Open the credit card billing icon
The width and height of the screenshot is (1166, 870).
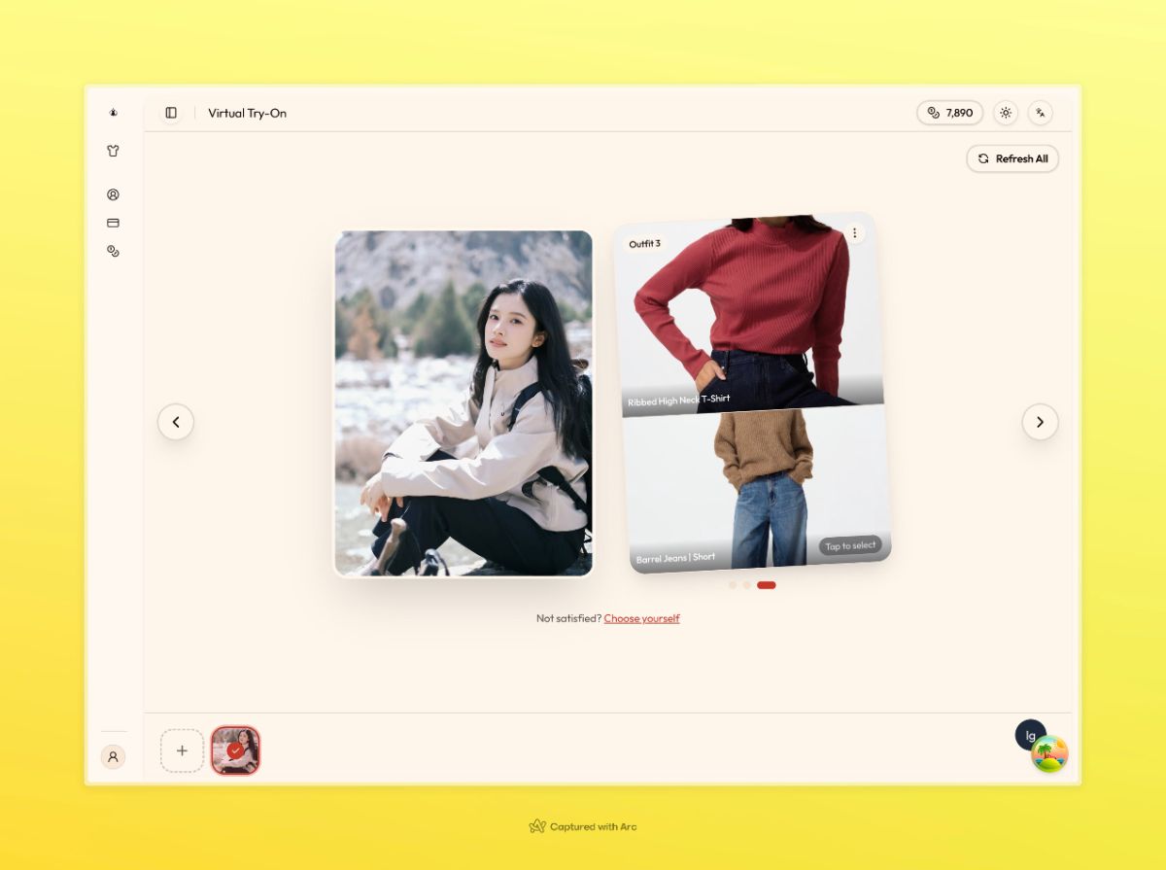pyautogui.click(x=114, y=223)
